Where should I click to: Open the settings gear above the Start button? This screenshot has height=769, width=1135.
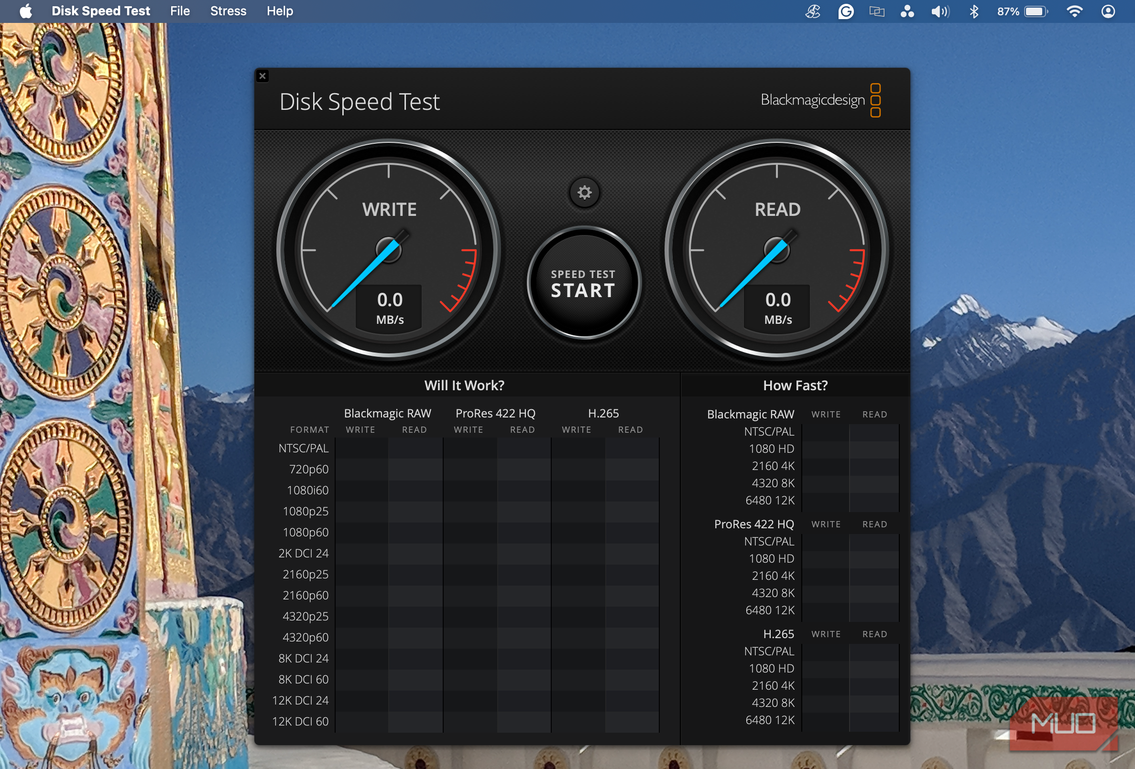pyautogui.click(x=584, y=193)
